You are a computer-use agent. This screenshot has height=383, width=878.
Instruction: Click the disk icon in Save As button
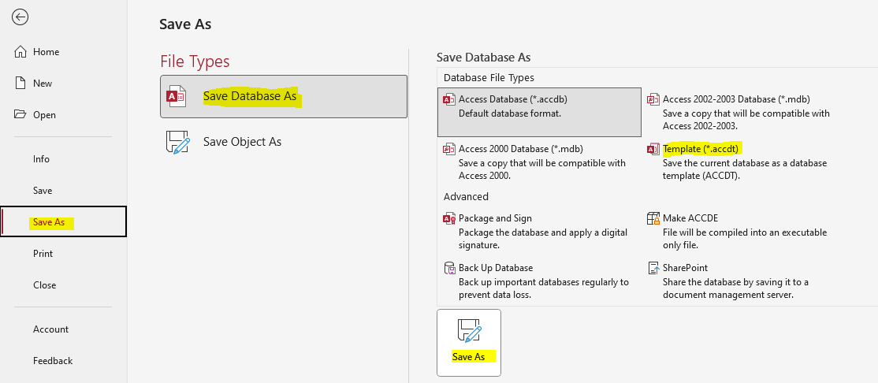click(x=469, y=331)
